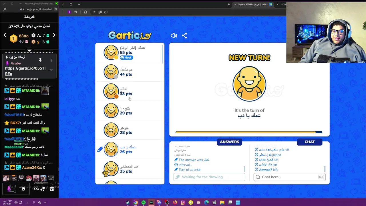The height and width of the screenshot is (206, 366).
Task: Open the shop icon in chat footer
Action: pos(52,189)
